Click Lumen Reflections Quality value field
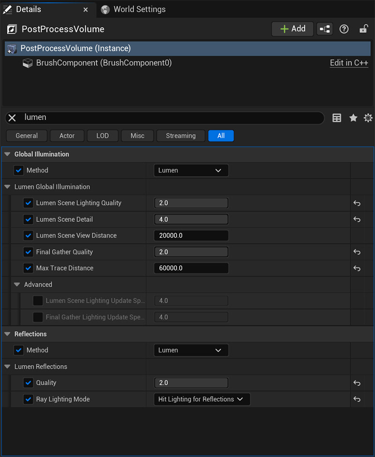 [191, 383]
